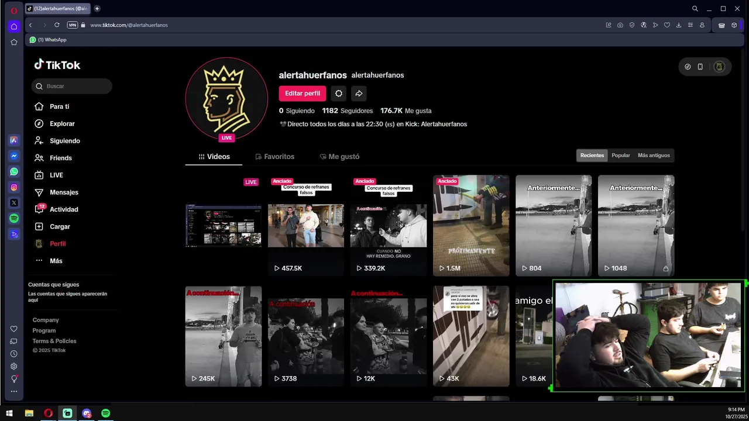
Task: Open Spotify from Windows taskbar
Action: (105, 413)
